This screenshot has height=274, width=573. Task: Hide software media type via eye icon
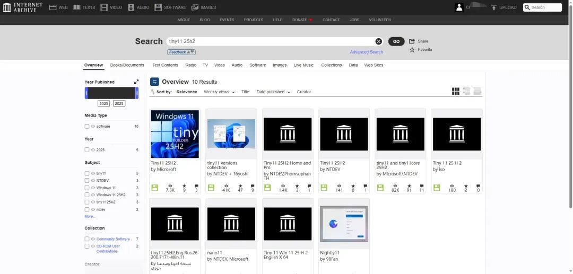tap(93, 126)
